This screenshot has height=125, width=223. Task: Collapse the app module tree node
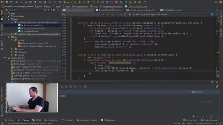[5, 13]
